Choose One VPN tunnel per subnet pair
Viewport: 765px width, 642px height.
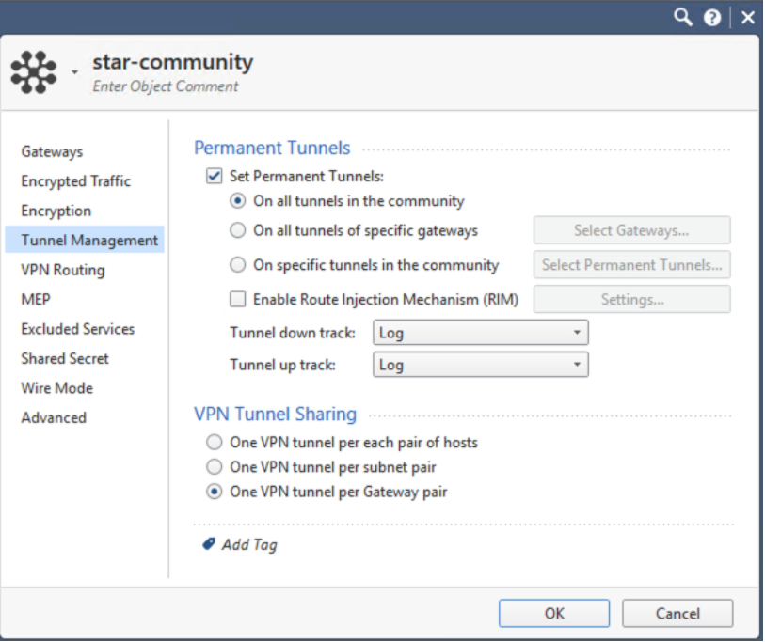pyautogui.click(x=215, y=467)
